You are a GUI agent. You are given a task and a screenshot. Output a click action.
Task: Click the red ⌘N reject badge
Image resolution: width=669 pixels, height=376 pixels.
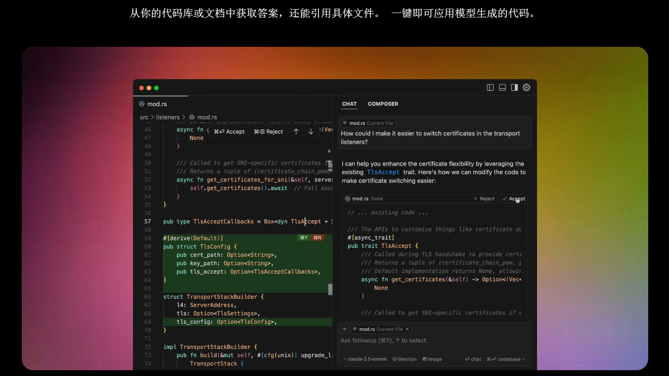317,237
